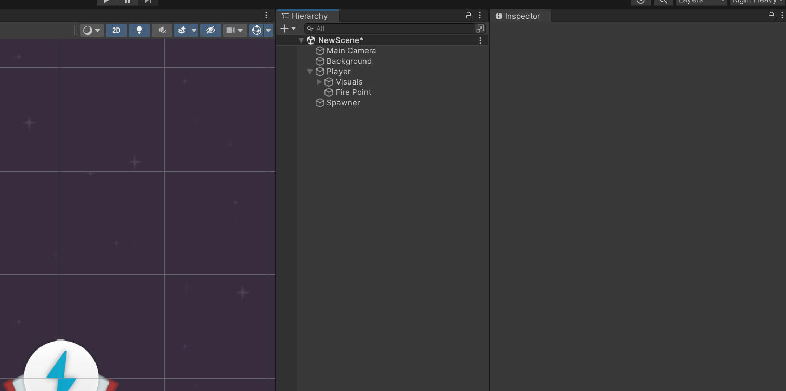Focus the Hierarchy search field

pyautogui.click(x=390, y=29)
